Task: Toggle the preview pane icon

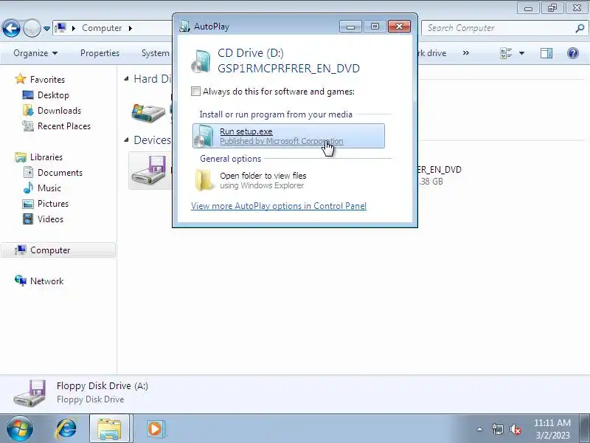Action: click(x=546, y=53)
